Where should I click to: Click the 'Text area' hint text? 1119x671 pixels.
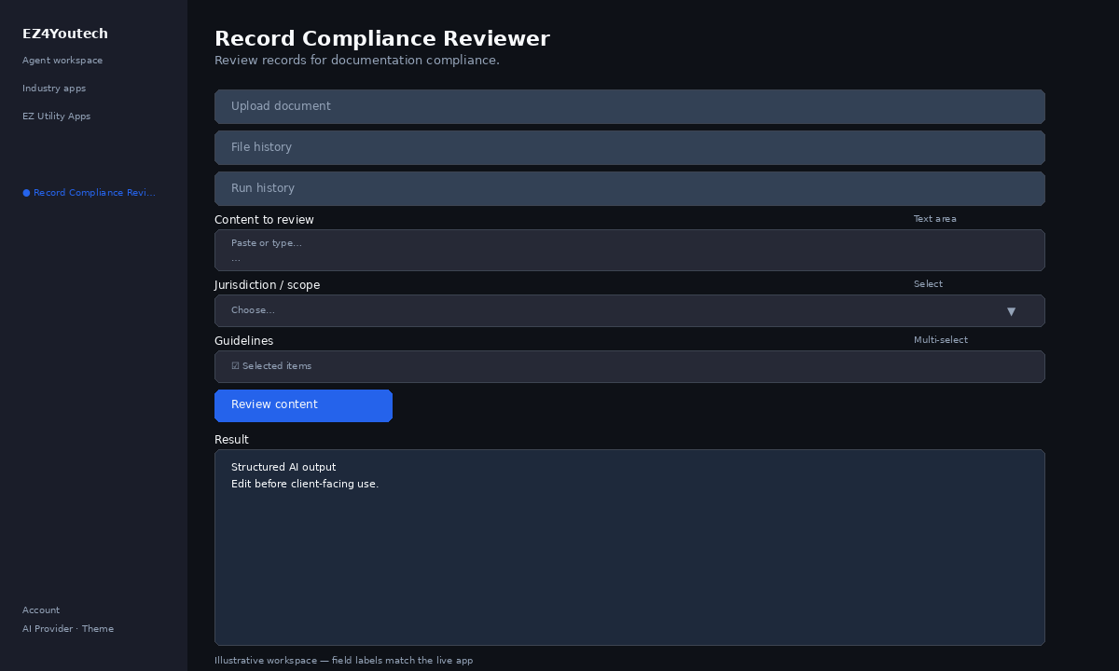click(x=934, y=219)
